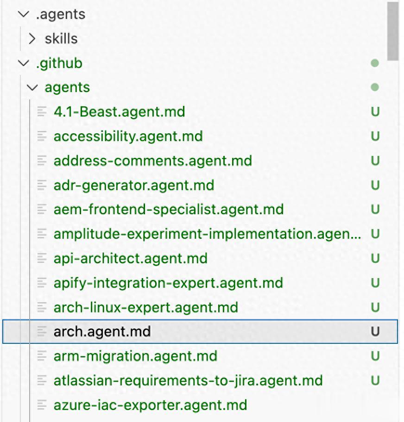The image size is (404, 422).
Task: Collapse the agents subfolder chevron
Action: click(x=32, y=87)
